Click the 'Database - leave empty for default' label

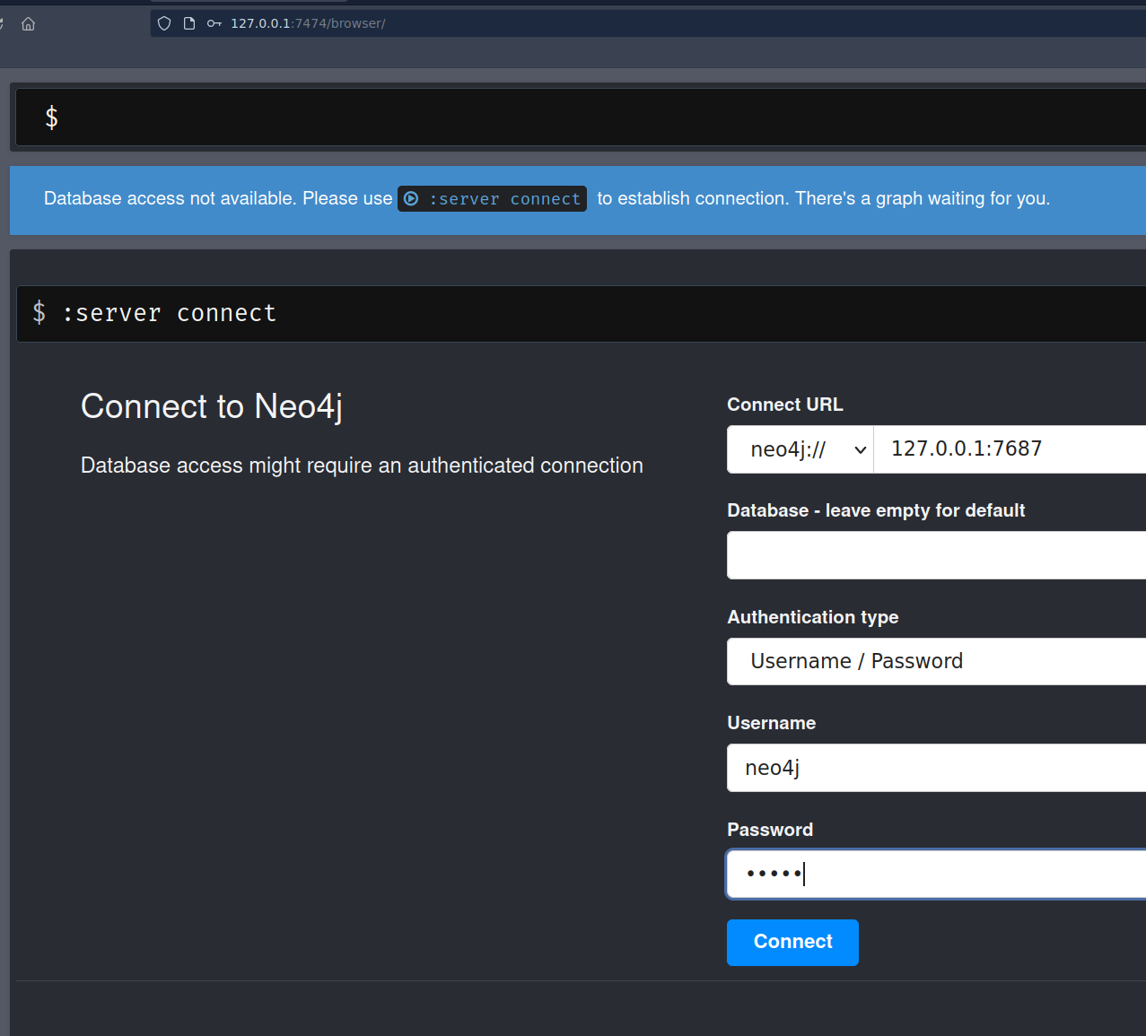[876, 510]
